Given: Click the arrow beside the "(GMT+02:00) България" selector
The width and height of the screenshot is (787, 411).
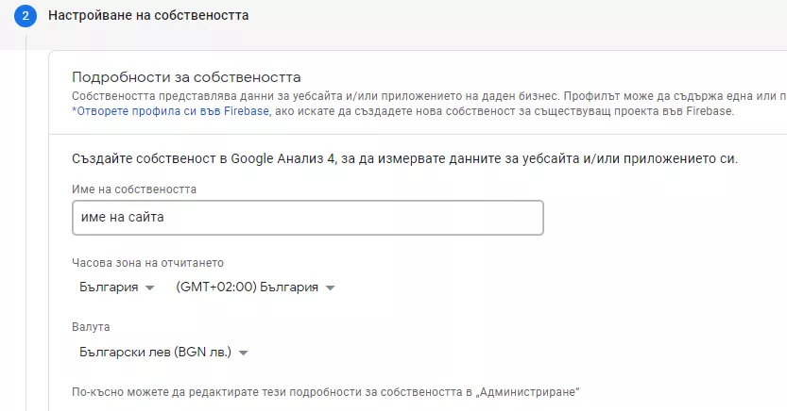Looking at the screenshot, I should 330,288.
